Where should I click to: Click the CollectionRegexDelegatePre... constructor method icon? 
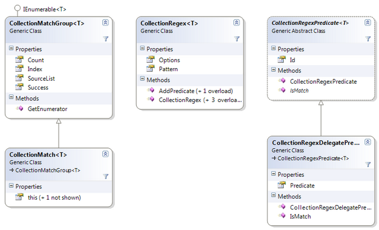(282, 207)
